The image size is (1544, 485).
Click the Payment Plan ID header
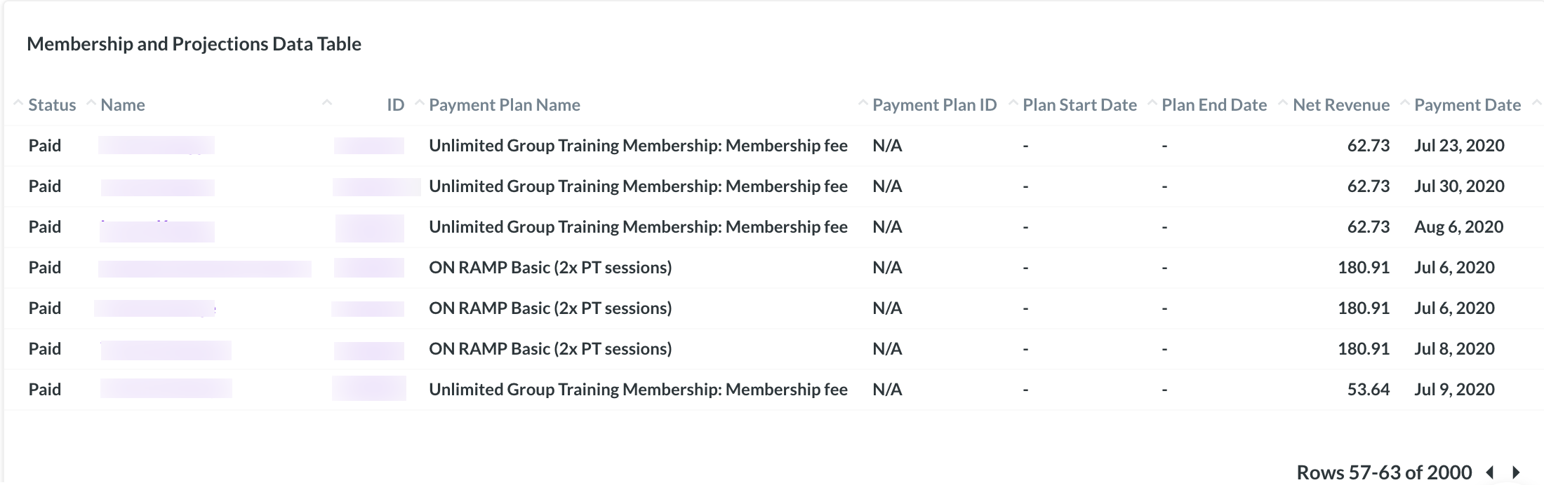click(934, 105)
